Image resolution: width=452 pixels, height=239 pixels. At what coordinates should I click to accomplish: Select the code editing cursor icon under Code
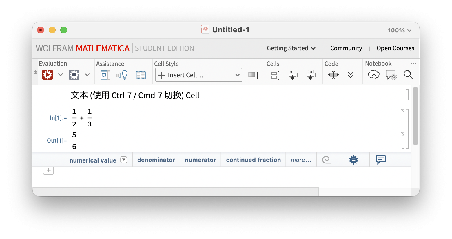333,75
